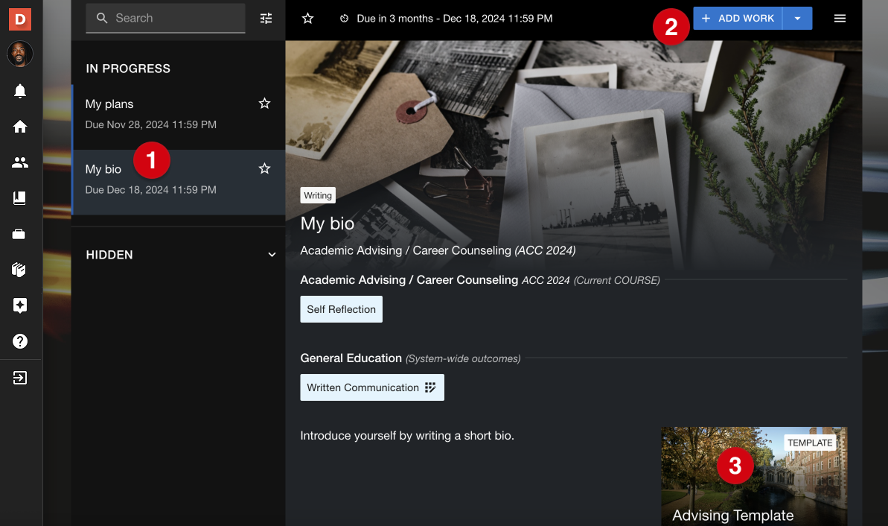Click 'Introduce yourself by writing a short bio.'
Viewport: 888px width, 526px height.
point(407,436)
